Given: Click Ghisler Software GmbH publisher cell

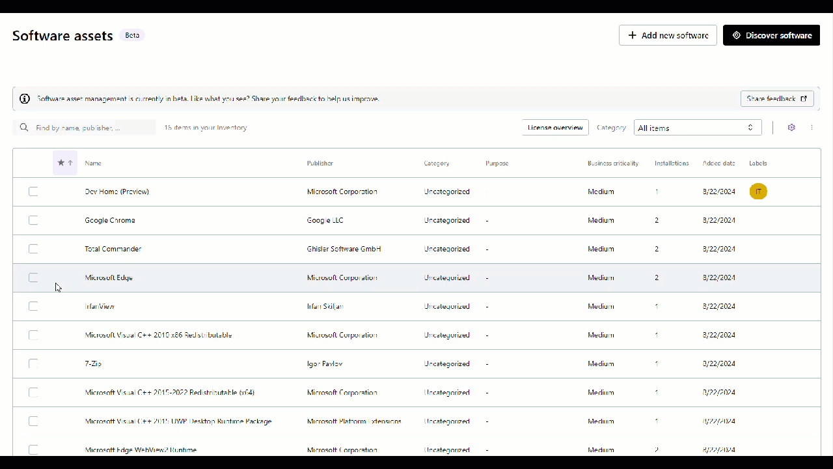Looking at the screenshot, I should pos(344,249).
